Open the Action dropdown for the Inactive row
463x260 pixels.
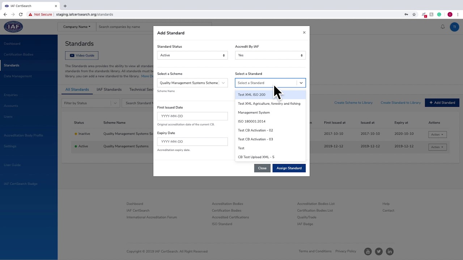[437, 134]
